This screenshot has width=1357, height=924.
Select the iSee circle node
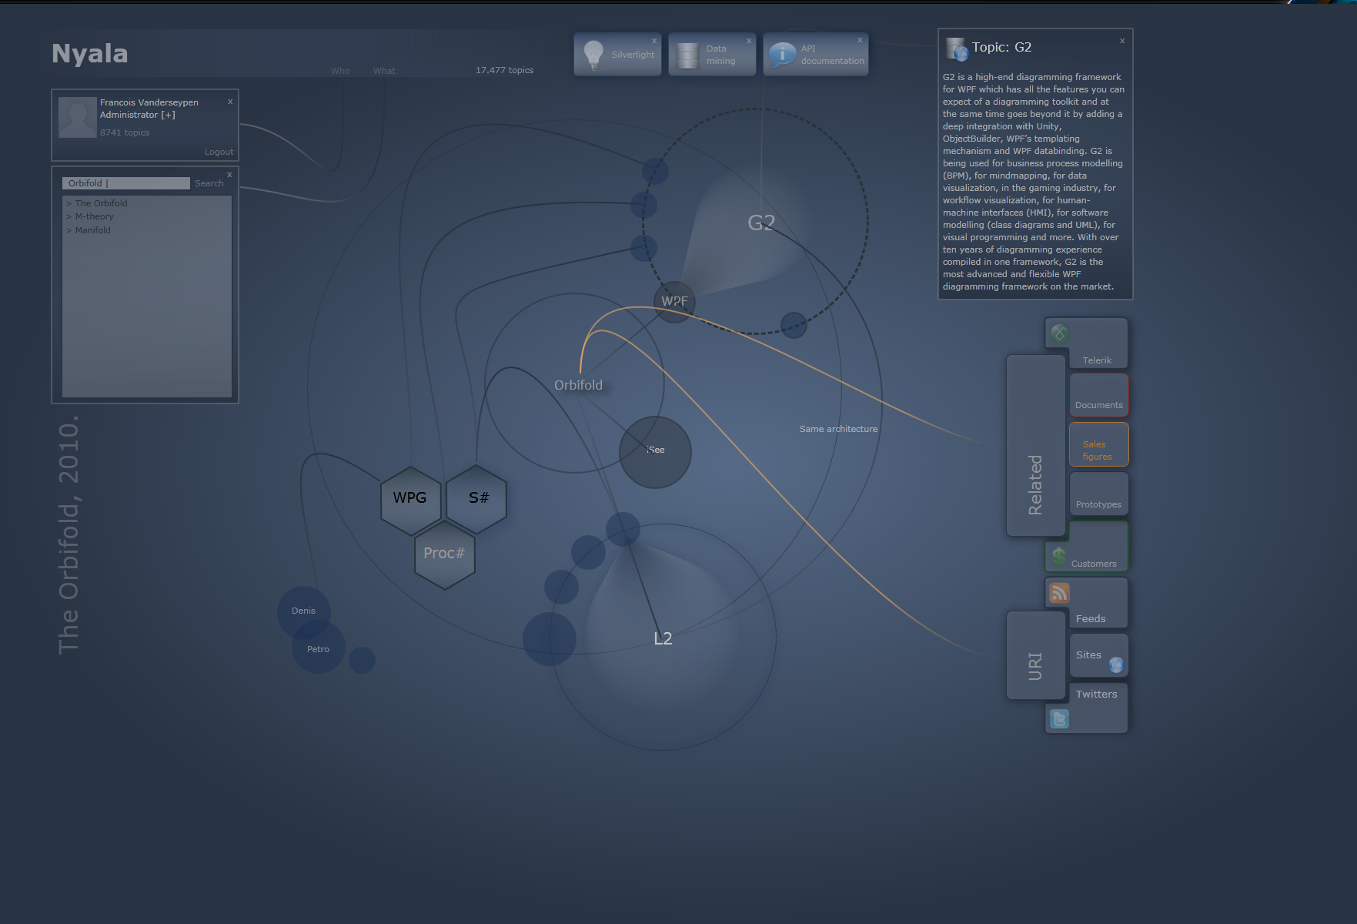point(655,451)
